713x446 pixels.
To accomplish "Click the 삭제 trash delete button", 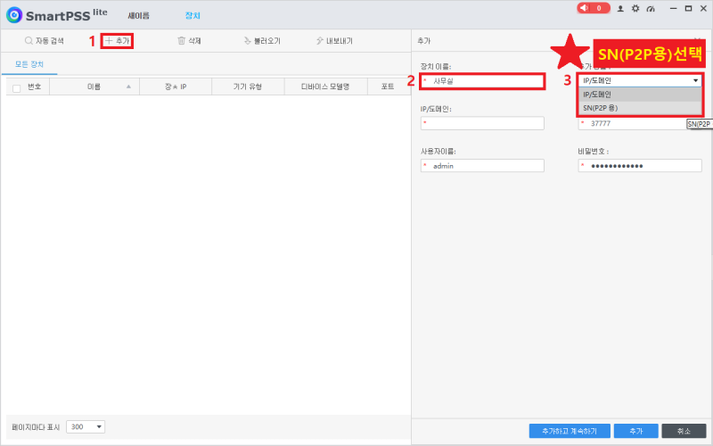I will pyautogui.click(x=189, y=41).
